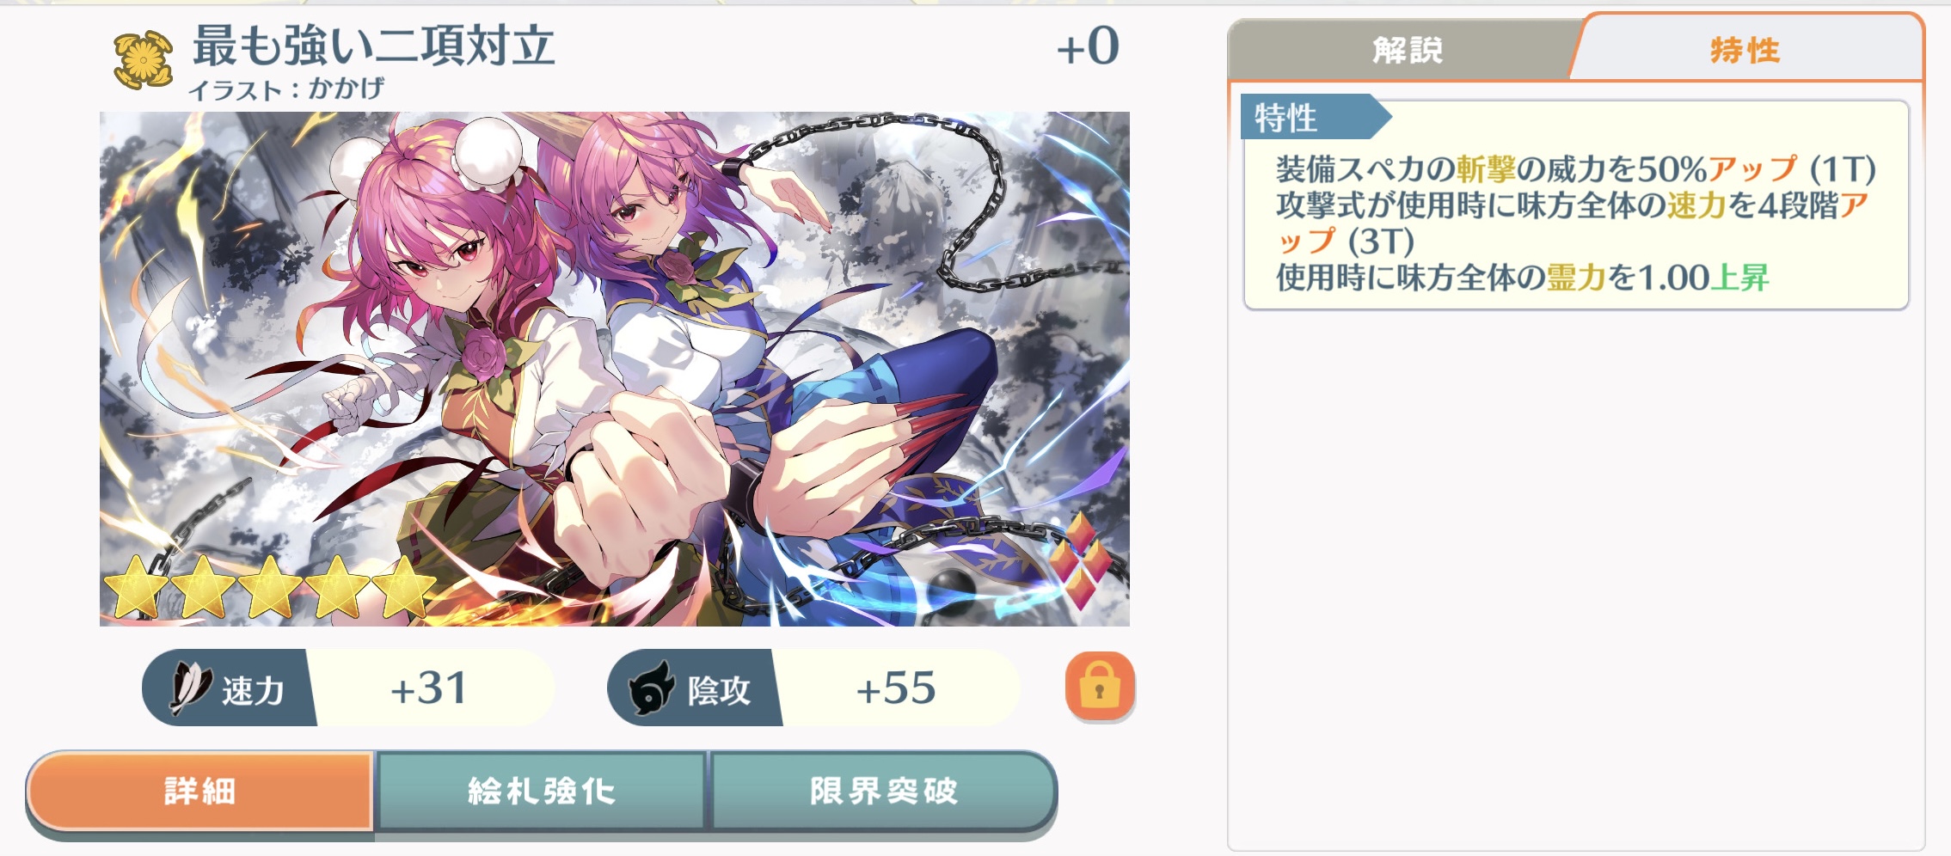Open the 詳細 button
This screenshot has width=1951, height=856.
click(199, 791)
